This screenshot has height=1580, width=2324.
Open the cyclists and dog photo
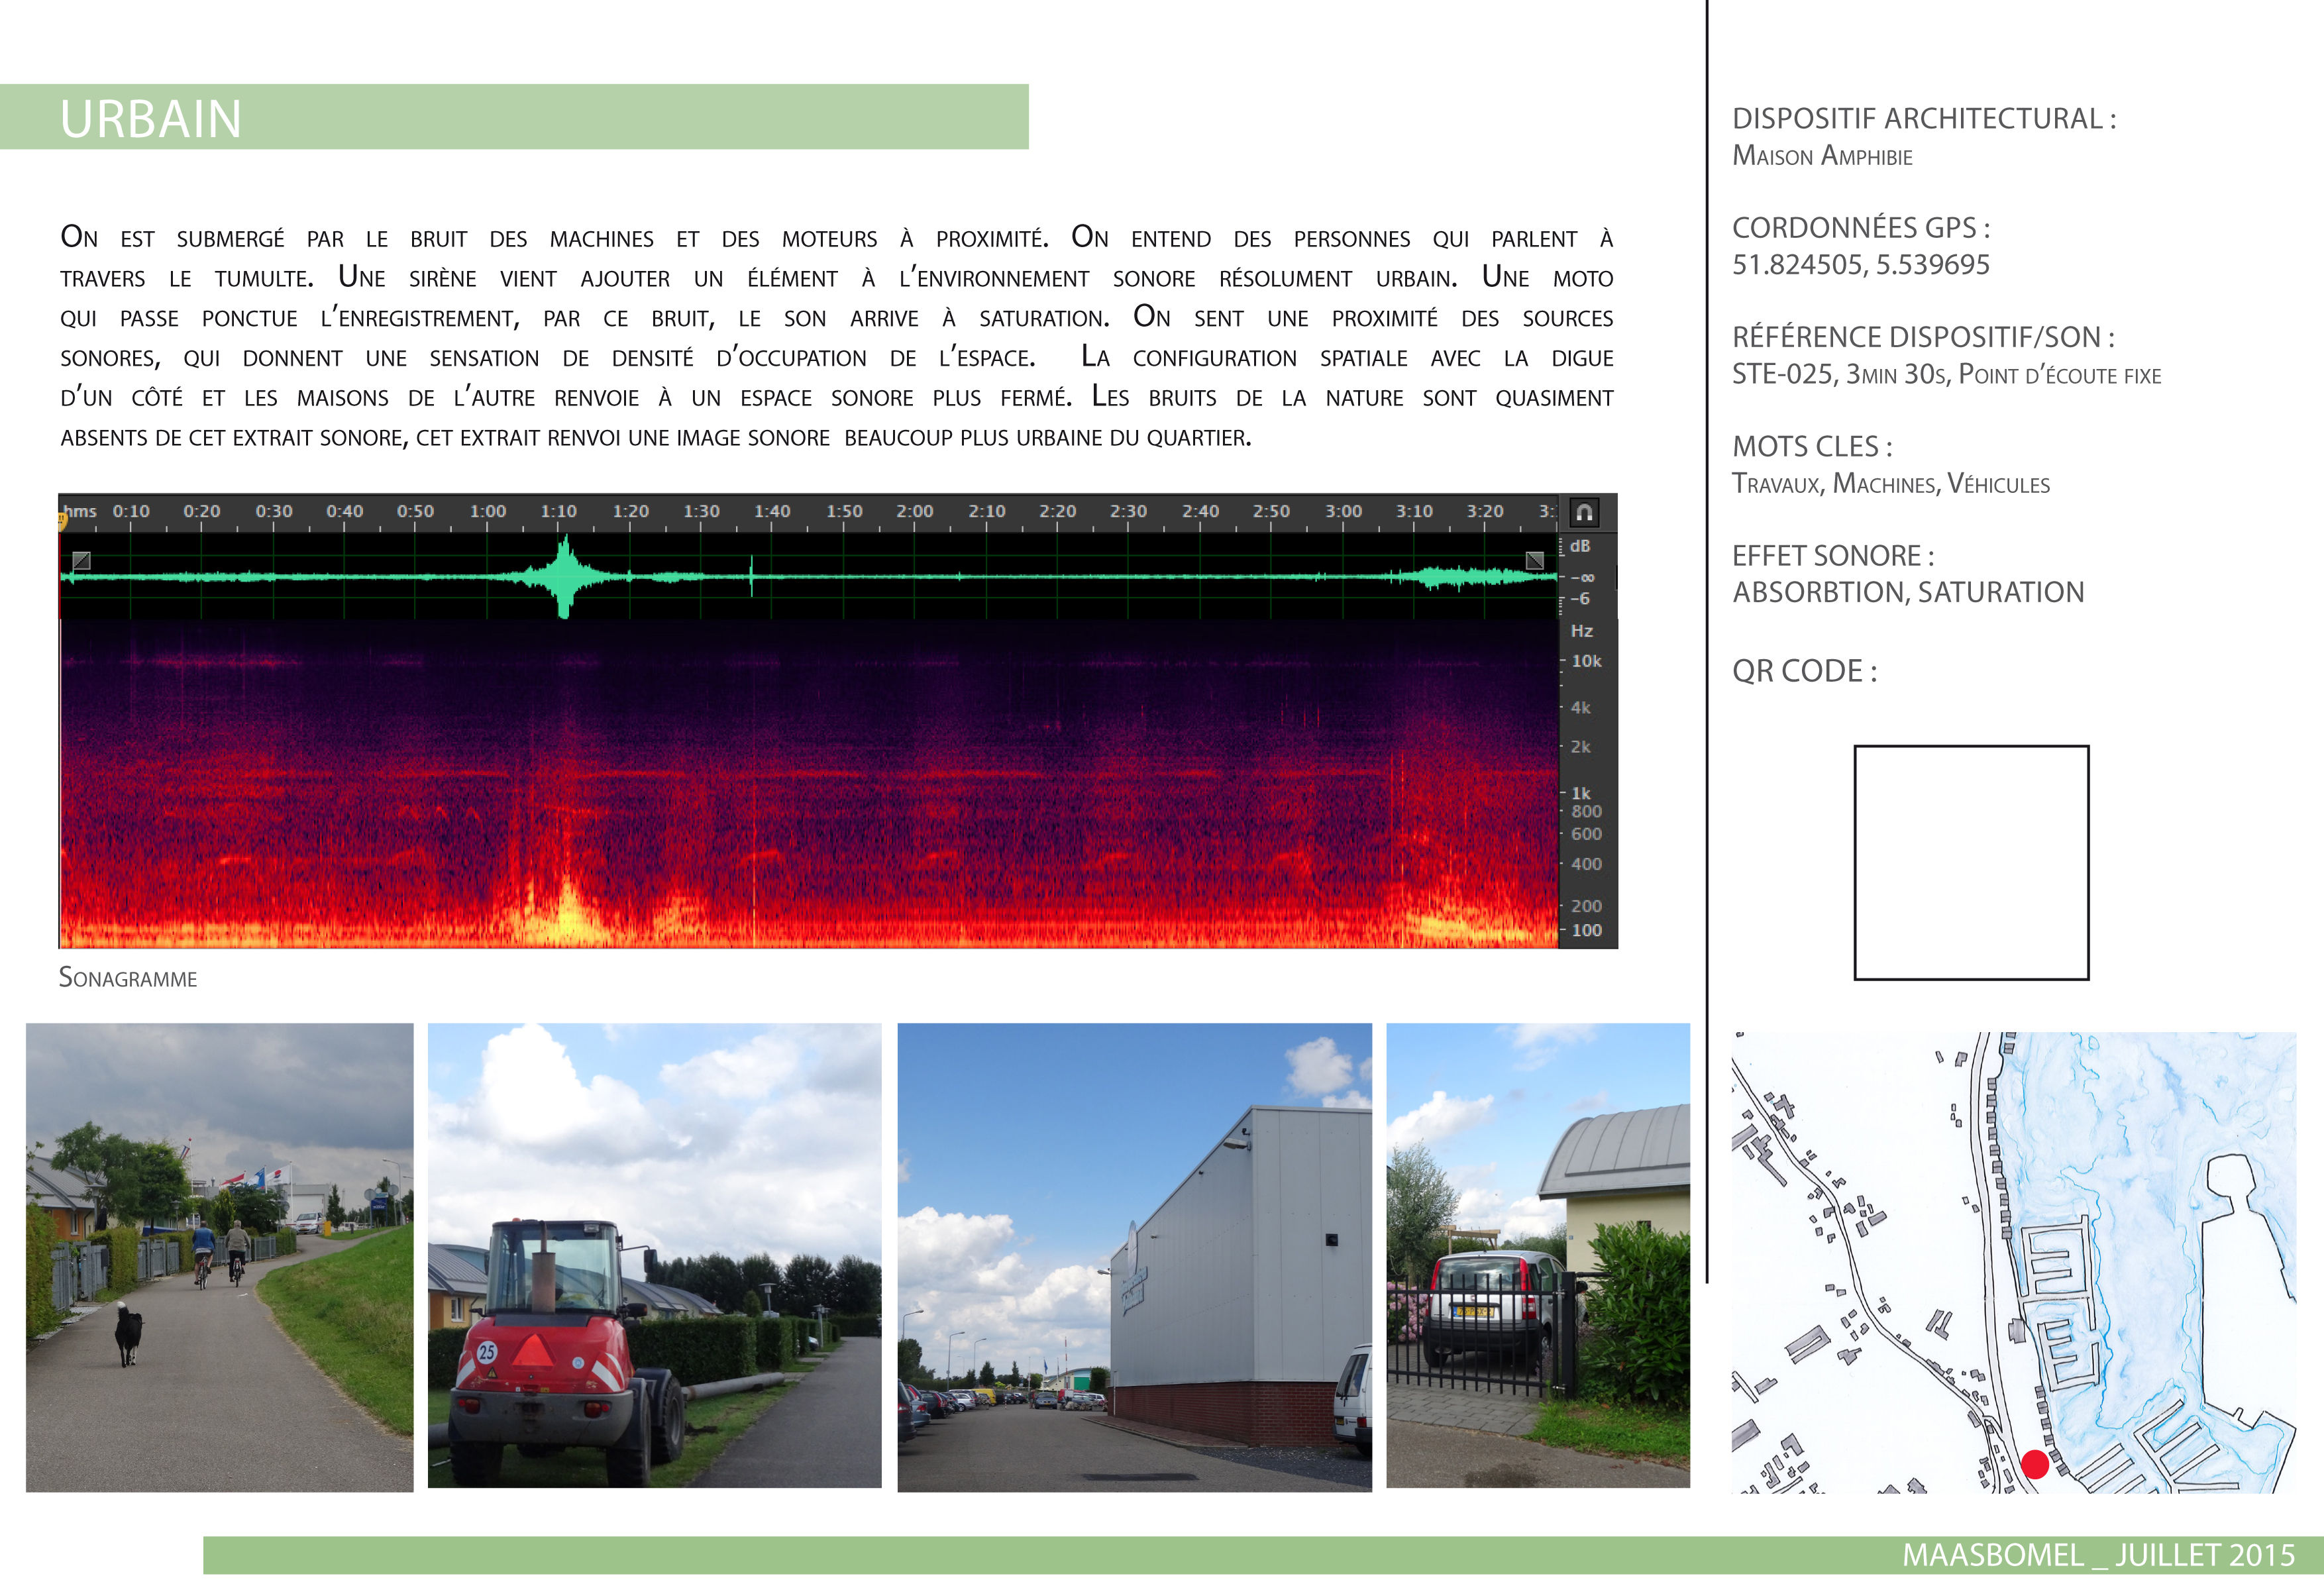pyautogui.click(x=219, y=1257)
